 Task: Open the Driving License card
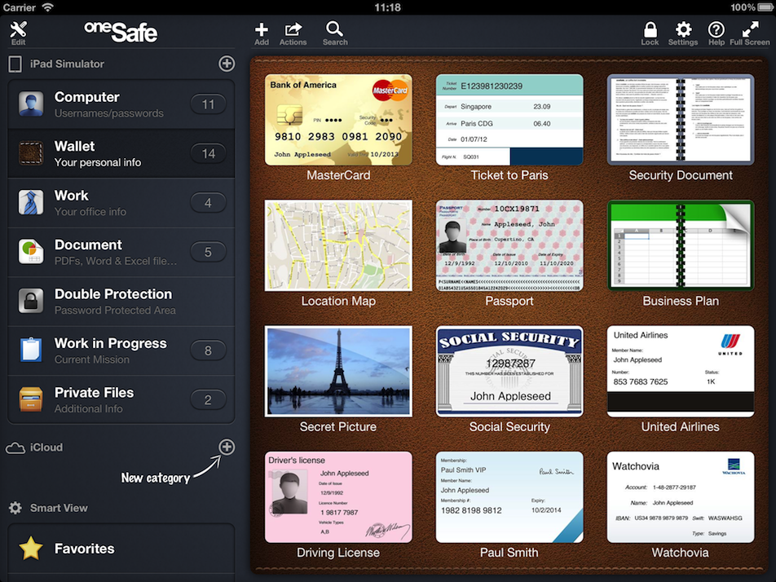pyautogui.click(x=338, y=497)
